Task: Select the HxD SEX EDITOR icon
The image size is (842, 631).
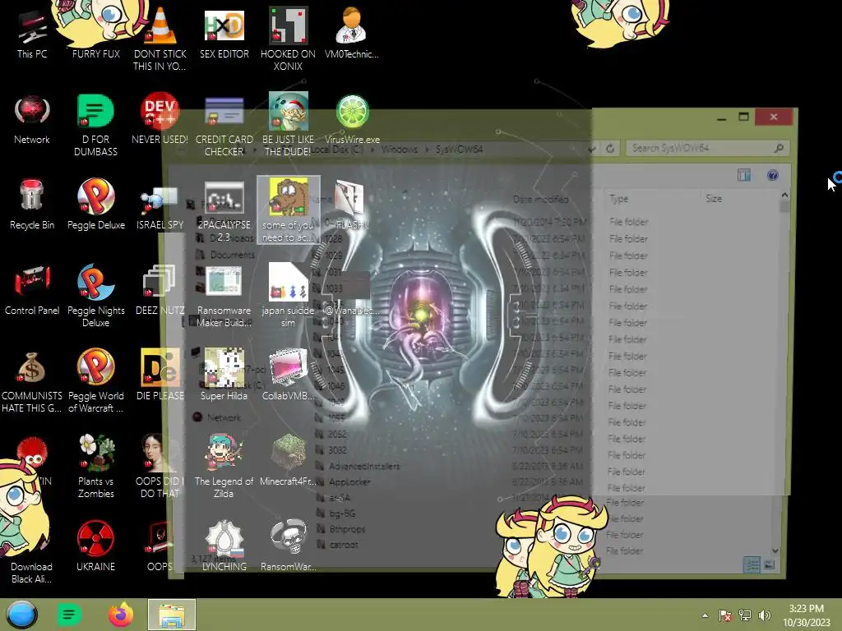Action: tap(224, 33)
